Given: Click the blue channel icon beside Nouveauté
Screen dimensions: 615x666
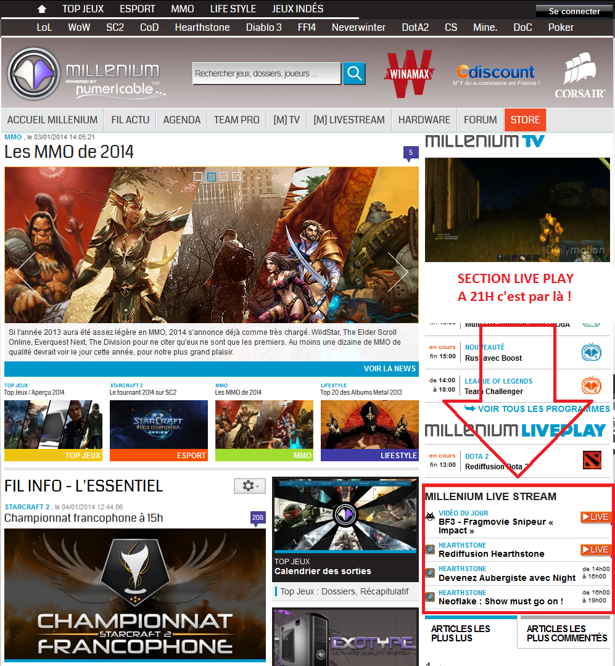Looking at the screenshot, I should pos(591,351).
